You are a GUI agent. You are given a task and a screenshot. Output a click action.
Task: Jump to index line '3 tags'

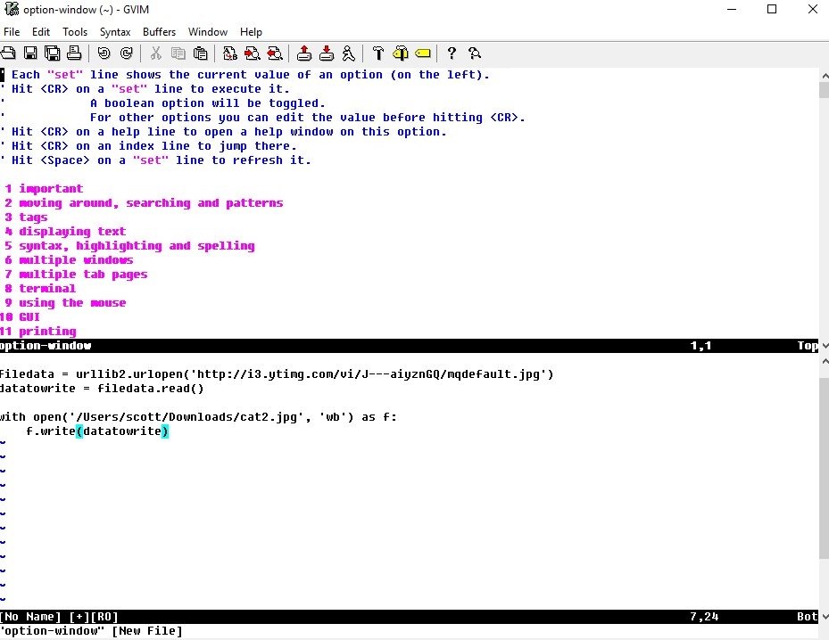click(x=26, y=217)
